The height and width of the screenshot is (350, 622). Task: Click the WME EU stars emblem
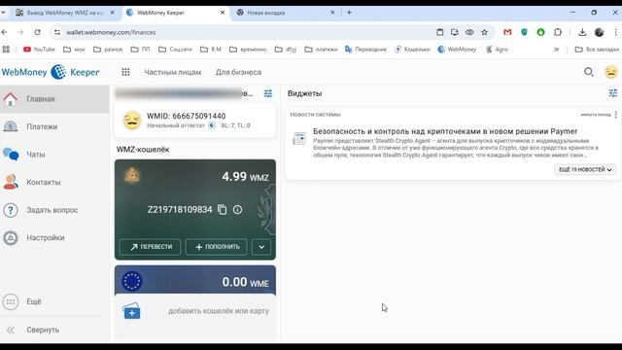[x=132, y=281]
